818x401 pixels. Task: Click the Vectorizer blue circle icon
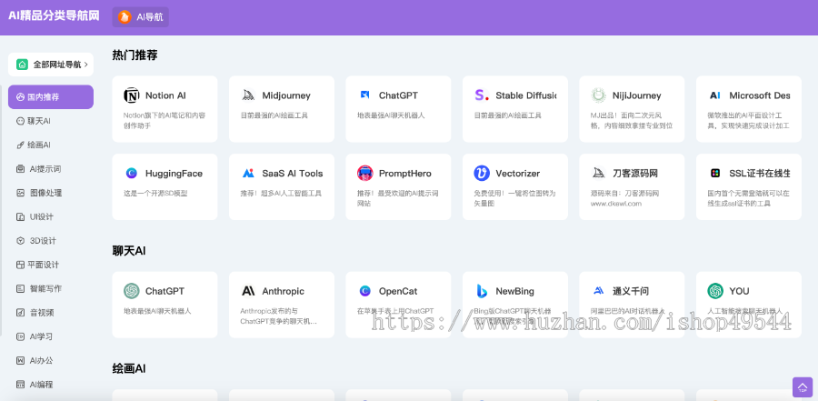click(482, 174)
